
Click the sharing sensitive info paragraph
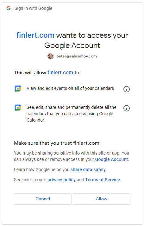coord(72,156)
